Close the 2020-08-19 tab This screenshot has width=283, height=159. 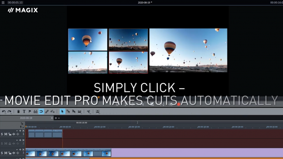[x=52, y=118]
